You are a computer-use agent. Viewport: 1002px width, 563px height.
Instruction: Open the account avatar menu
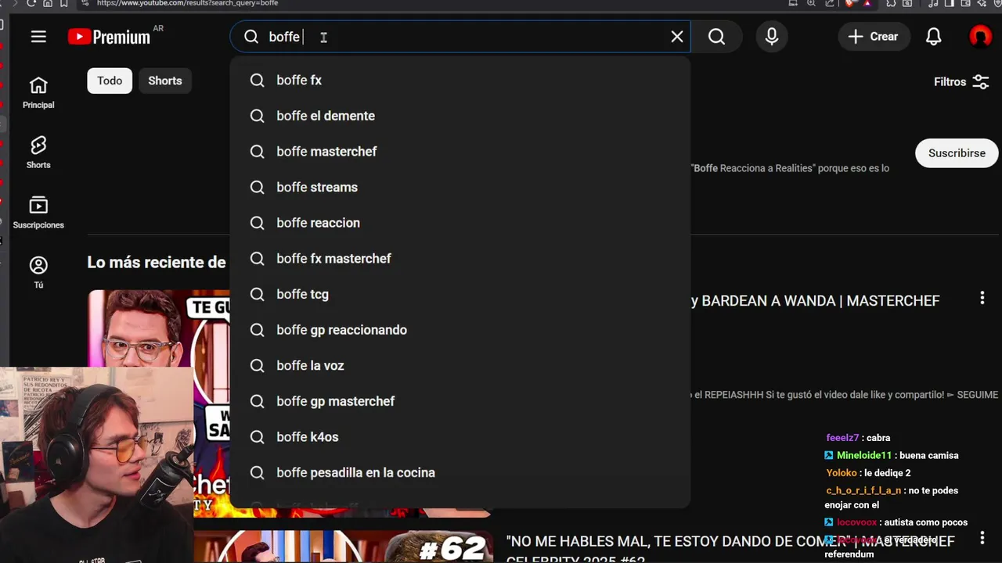coord(980,37)
